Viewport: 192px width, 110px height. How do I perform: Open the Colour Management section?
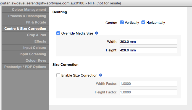(x=25, y=10)
